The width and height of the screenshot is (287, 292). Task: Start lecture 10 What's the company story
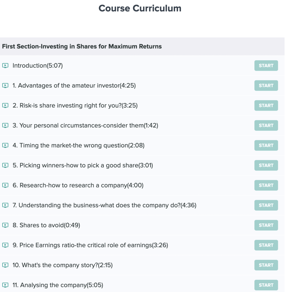coord(266,265)
